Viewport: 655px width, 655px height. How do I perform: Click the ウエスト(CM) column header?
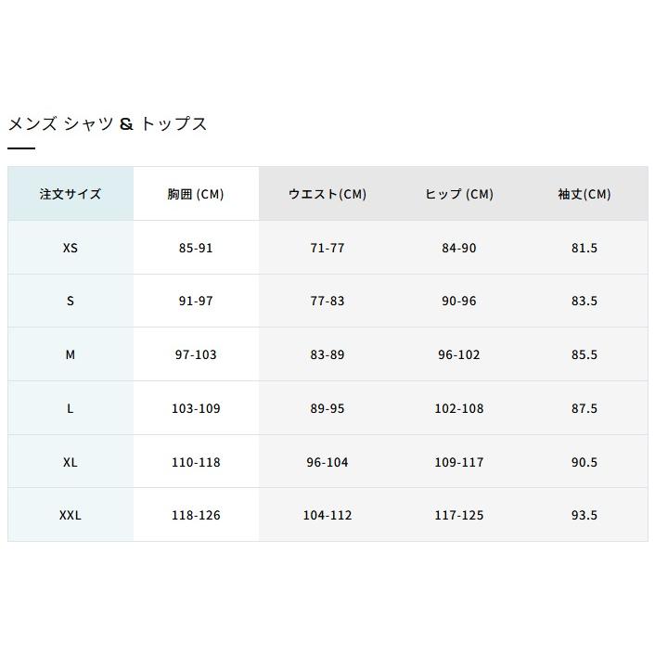327,194
